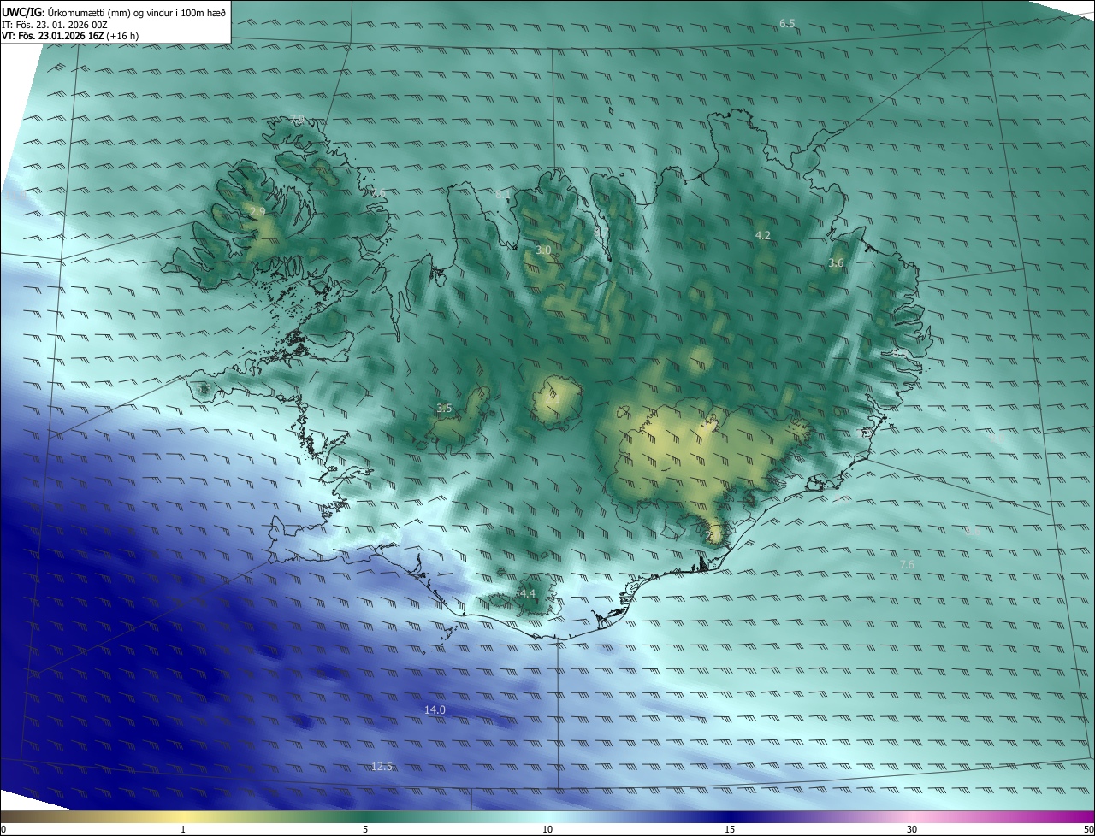Viewport: 1095px width, 836px height.
Task: Click the UWC/IG Úrkomumætti map title line
Action: point(114,12)
